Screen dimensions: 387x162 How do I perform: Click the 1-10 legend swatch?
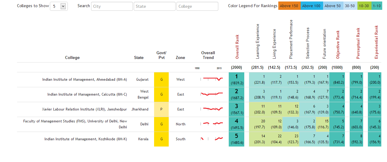coord(377,6)
